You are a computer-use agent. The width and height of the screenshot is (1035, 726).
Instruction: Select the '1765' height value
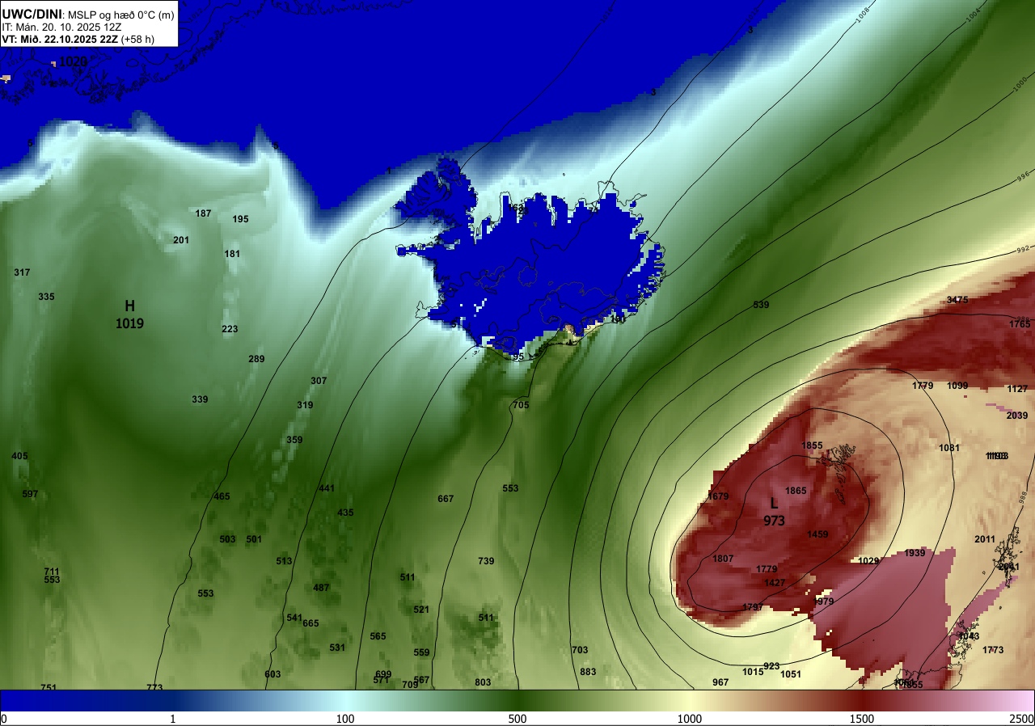click(1020, 324)
